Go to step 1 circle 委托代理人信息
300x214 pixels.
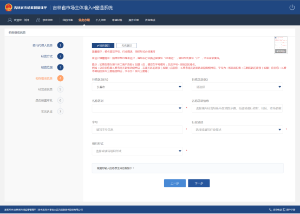coord(60,45)
